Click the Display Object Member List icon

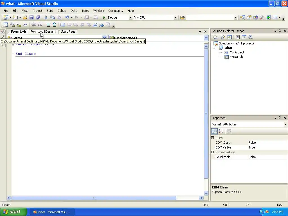click(x=6, y=25)
